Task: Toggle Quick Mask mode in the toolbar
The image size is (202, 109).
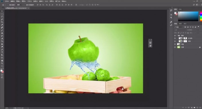Action: [2, 75]
